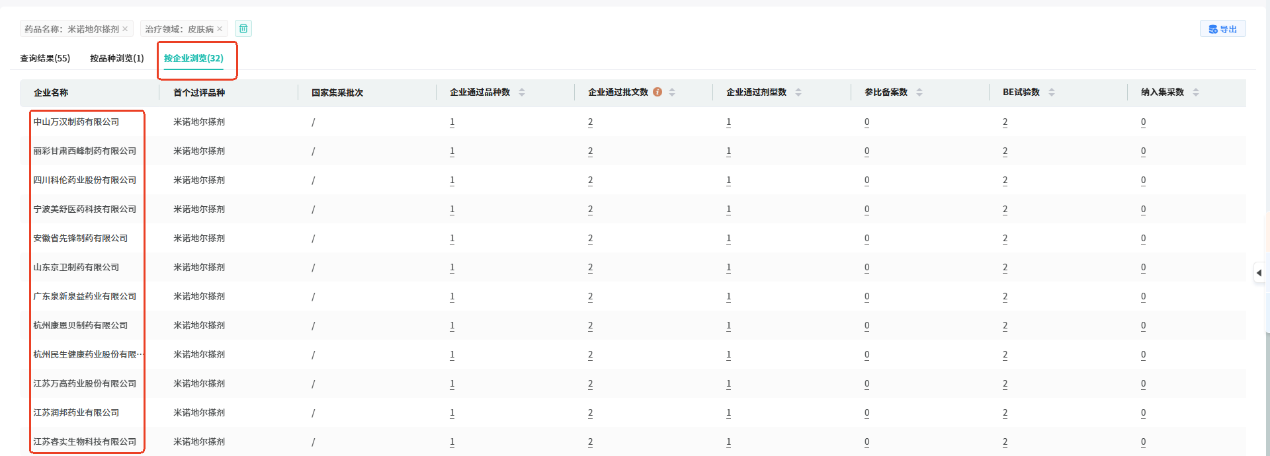Sort by BE试验数 column arrows

point(1052,93)
